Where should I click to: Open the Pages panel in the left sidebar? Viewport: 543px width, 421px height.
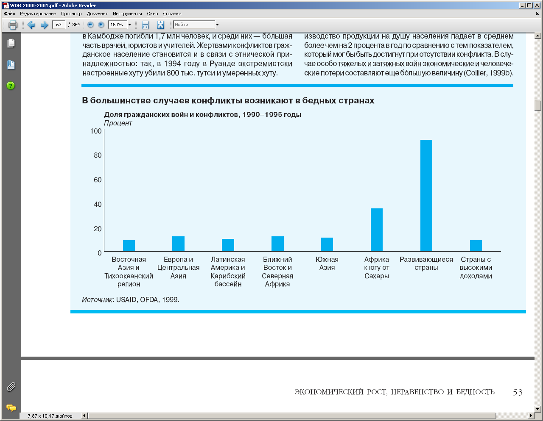(x=11, y=43)
